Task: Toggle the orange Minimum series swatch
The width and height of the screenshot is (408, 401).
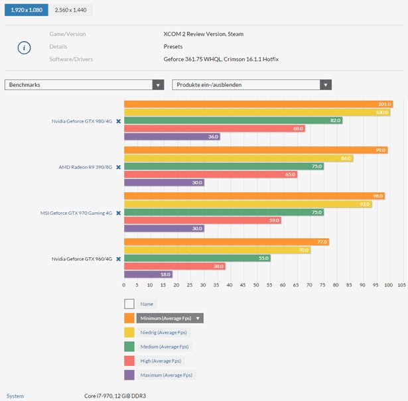Action: (x=129, y=318)
